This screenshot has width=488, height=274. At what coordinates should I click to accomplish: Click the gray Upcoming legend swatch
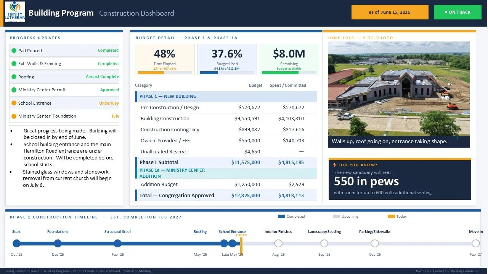coord(336,217)
